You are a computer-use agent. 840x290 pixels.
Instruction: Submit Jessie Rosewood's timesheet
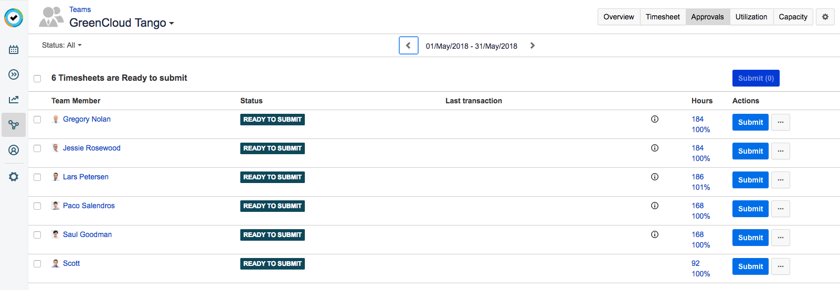[750, 151]
